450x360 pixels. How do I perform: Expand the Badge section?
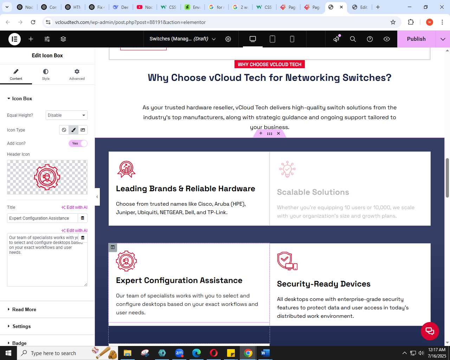coord(17,343)
